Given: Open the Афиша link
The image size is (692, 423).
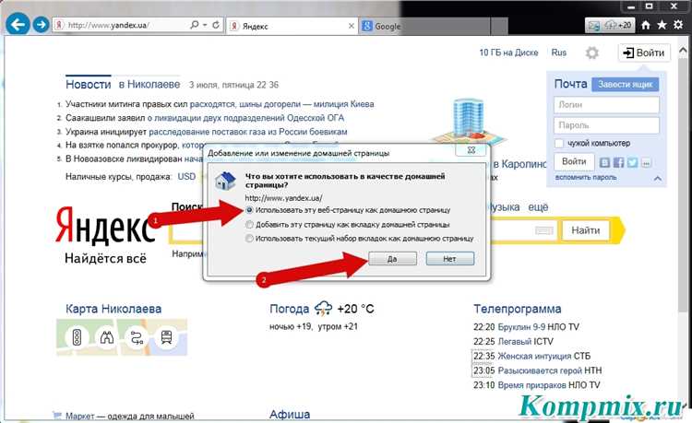Looking at the screenshot, I should pyautogui.click(x=290, y=414).
